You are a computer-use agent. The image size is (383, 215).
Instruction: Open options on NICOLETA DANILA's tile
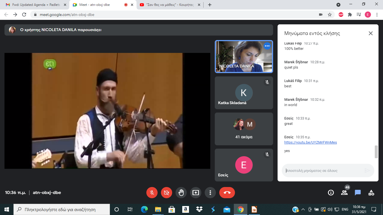(267, 46)
